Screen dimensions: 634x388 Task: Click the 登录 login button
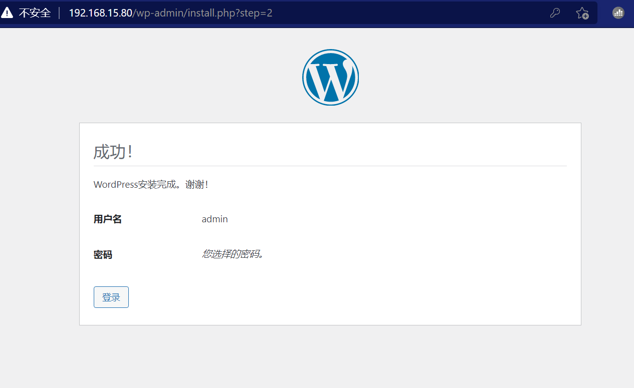click(111, 297)
